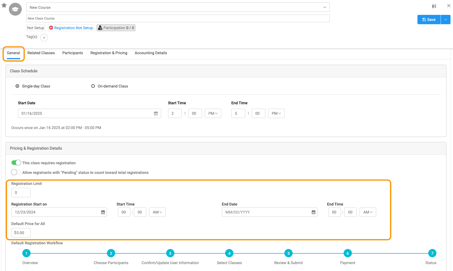Viewport: 453px width, 271px height.
Task: Click workflow step 1 Overview circle
Action: pos(26,253)
